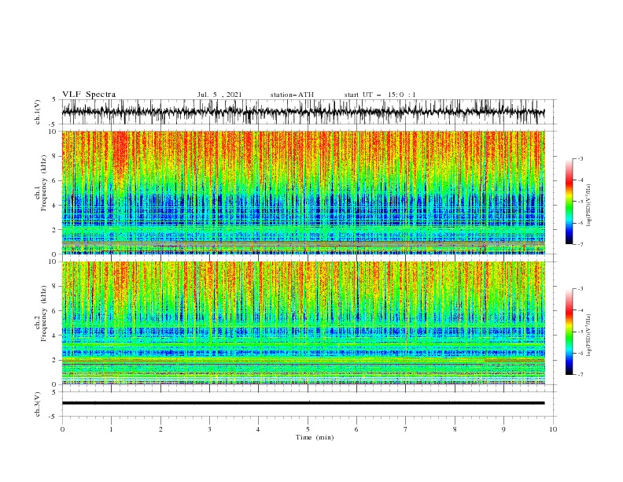Click the "10" kHz tick of ch.1 spectrogram
The height and width of the screenshot is (482, 623).
[x=53, y=132]
